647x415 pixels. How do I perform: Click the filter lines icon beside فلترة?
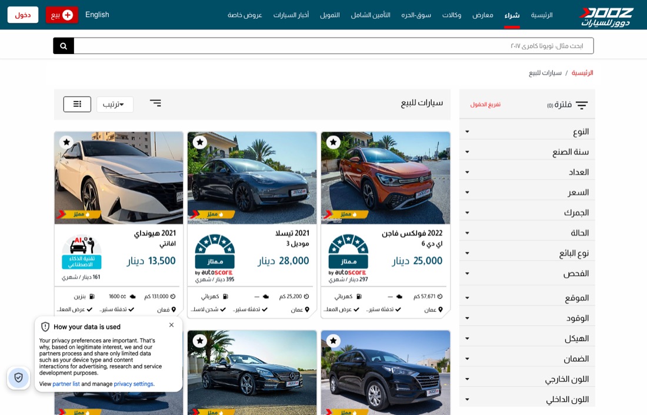582,106
